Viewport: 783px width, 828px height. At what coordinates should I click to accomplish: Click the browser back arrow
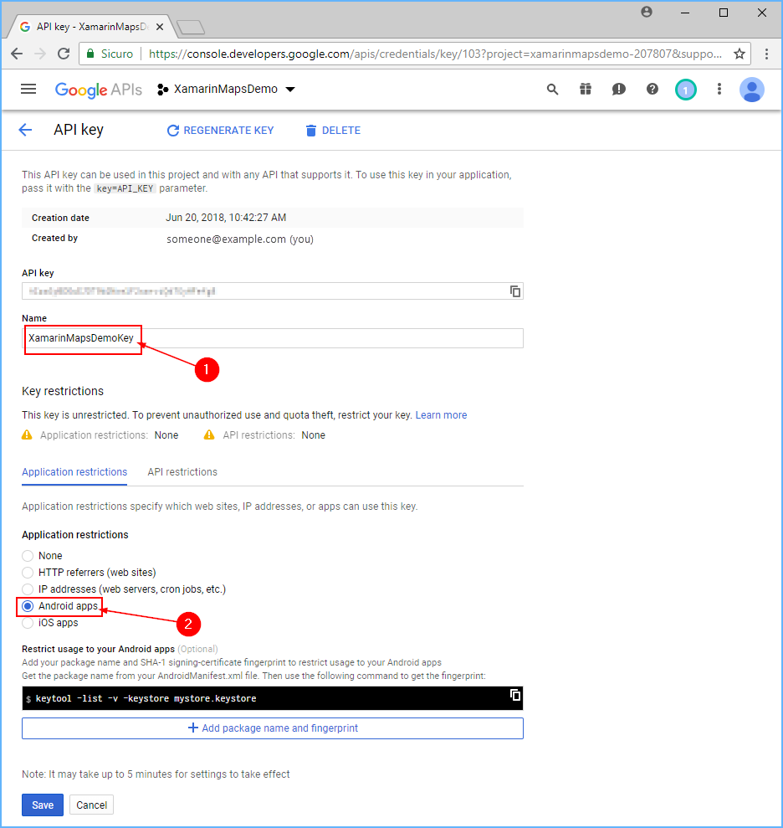(x=17, y=54)
